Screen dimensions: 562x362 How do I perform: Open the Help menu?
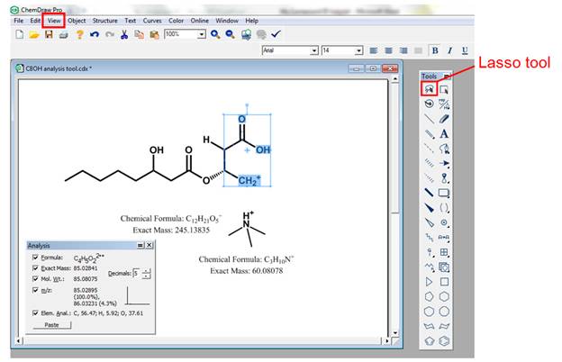coord(251,21)
